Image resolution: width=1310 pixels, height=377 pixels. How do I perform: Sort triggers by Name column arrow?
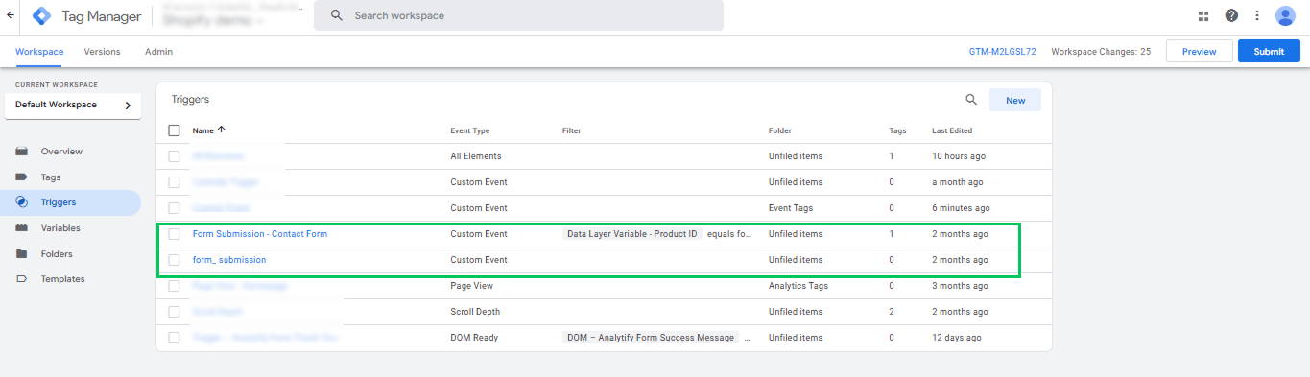[x=222, y=130]
